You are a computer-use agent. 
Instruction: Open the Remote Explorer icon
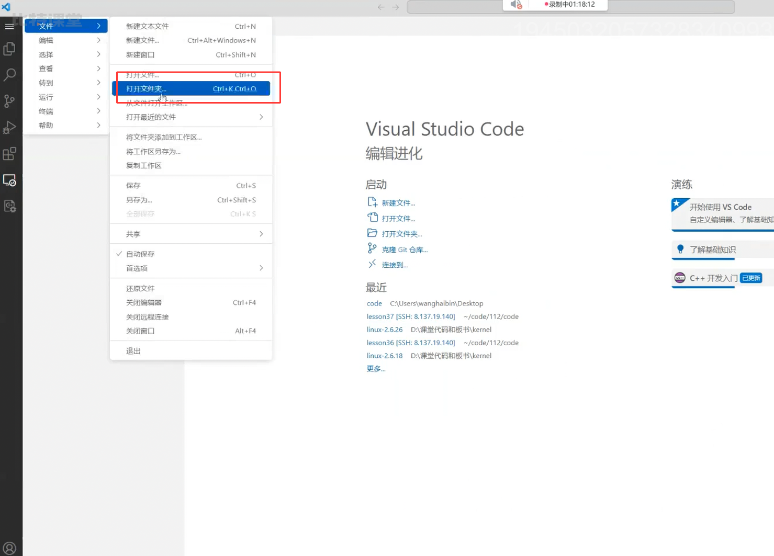9,180
